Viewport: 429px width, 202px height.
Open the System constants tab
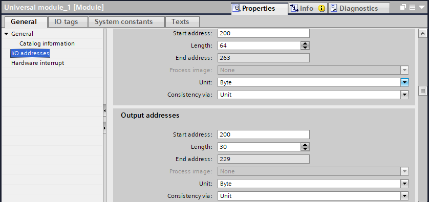click(124, 21)
